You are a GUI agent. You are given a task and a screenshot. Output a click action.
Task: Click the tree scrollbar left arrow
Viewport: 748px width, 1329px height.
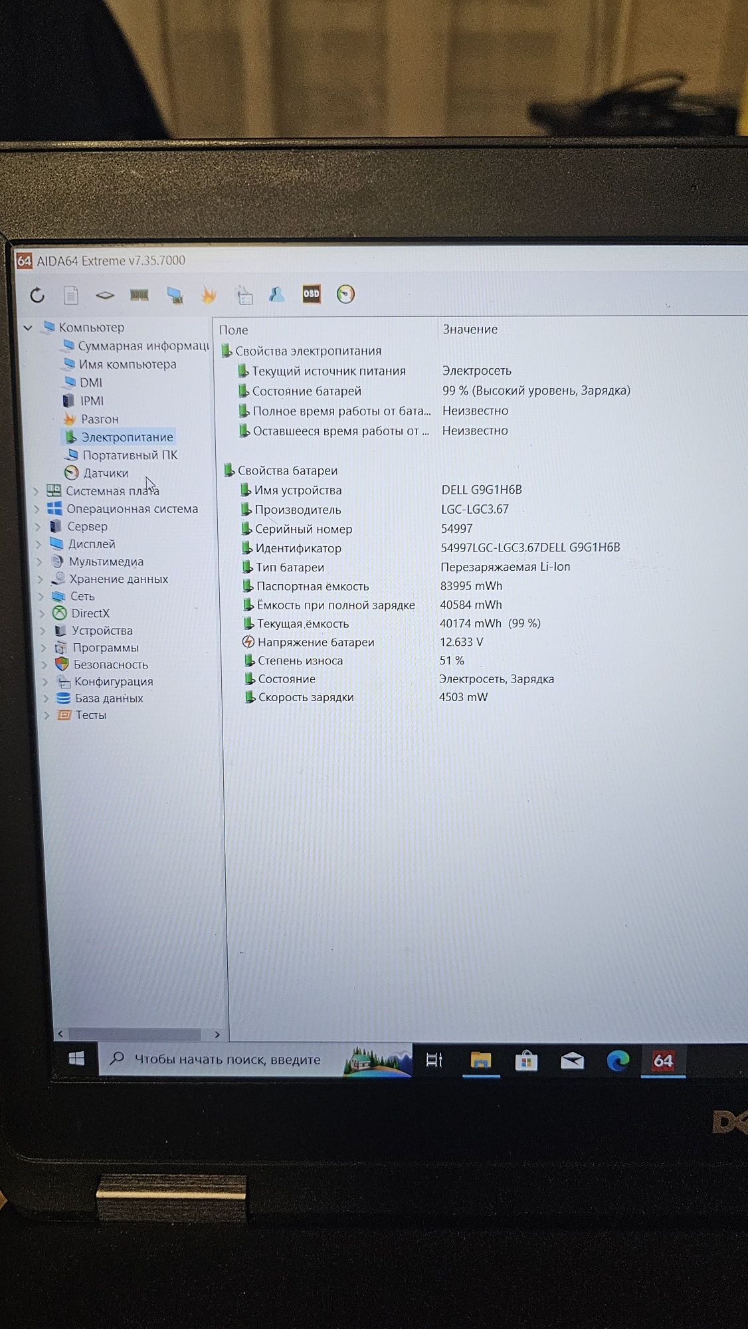tap(61, 1034)
